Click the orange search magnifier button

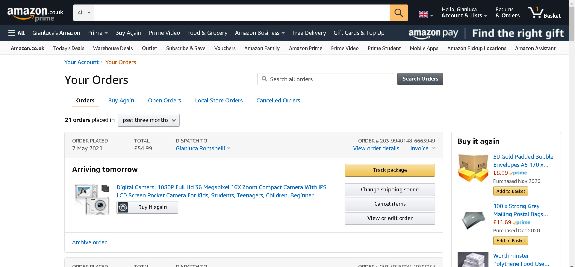point(399,13)
